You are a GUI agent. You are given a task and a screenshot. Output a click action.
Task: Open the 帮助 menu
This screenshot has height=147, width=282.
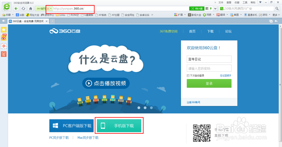click(253, 3)
